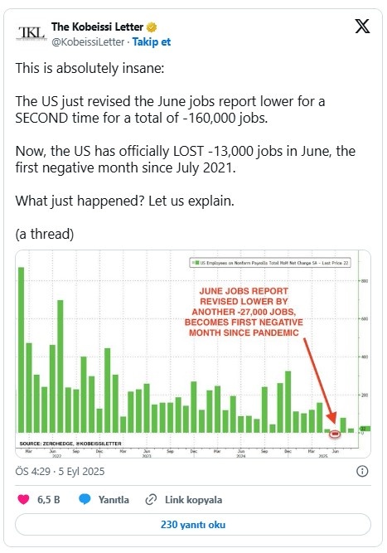Click the copy link chain icon
Viewport: 387px width, 553px height.
(151, 500)
